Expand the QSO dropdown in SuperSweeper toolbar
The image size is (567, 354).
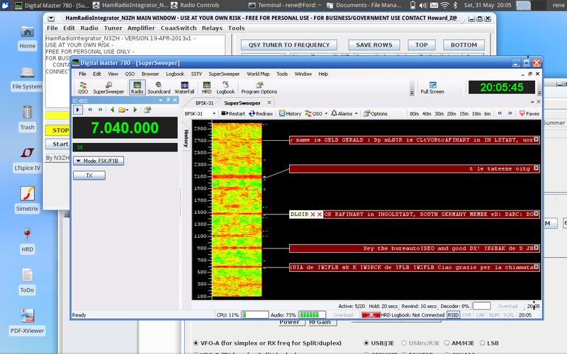click(326, 113)
